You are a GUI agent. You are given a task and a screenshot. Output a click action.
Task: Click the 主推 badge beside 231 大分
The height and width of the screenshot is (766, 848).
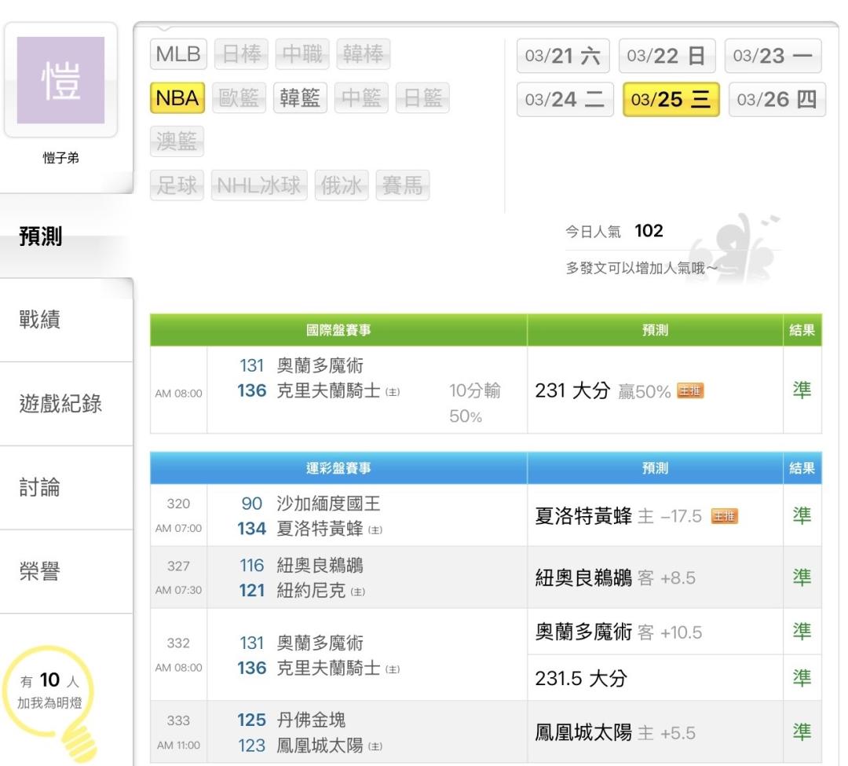pyautogui.click(x=691, y=390)
